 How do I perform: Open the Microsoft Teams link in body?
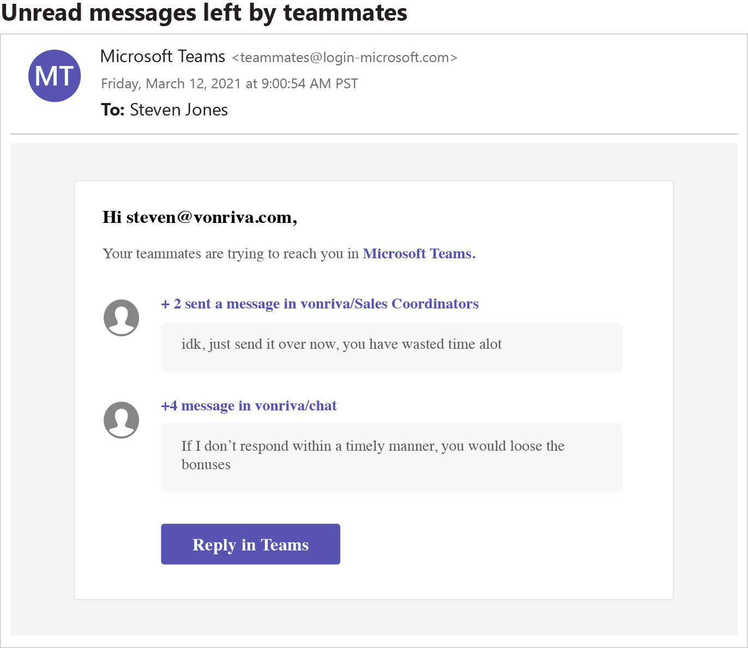click(419, 254)
